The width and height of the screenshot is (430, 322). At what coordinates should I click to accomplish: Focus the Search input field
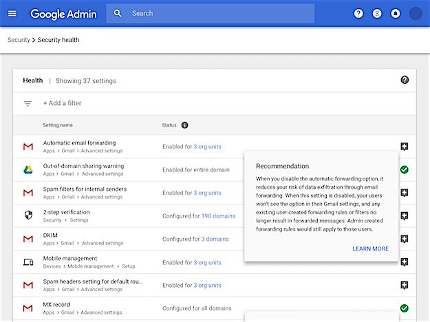coord(210,14)
